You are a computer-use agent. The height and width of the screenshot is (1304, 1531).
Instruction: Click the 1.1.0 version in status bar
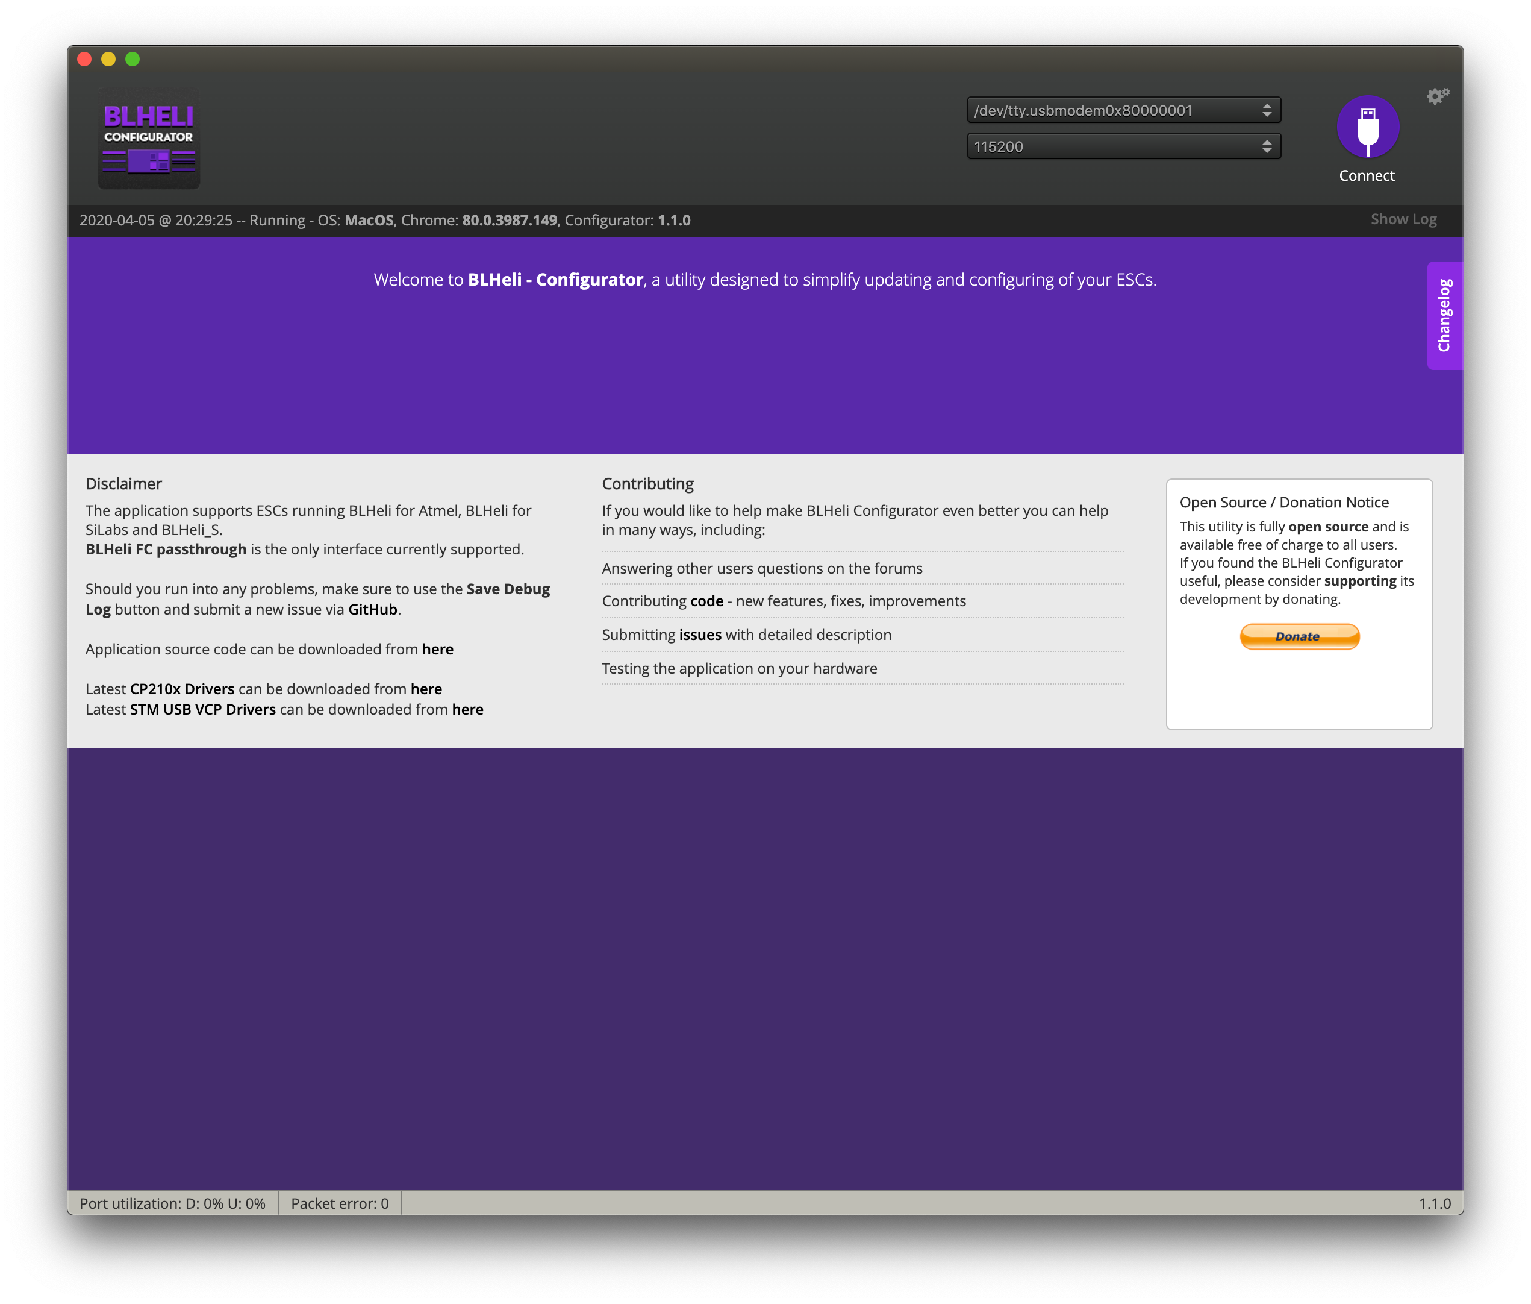click(1434, 1203)
